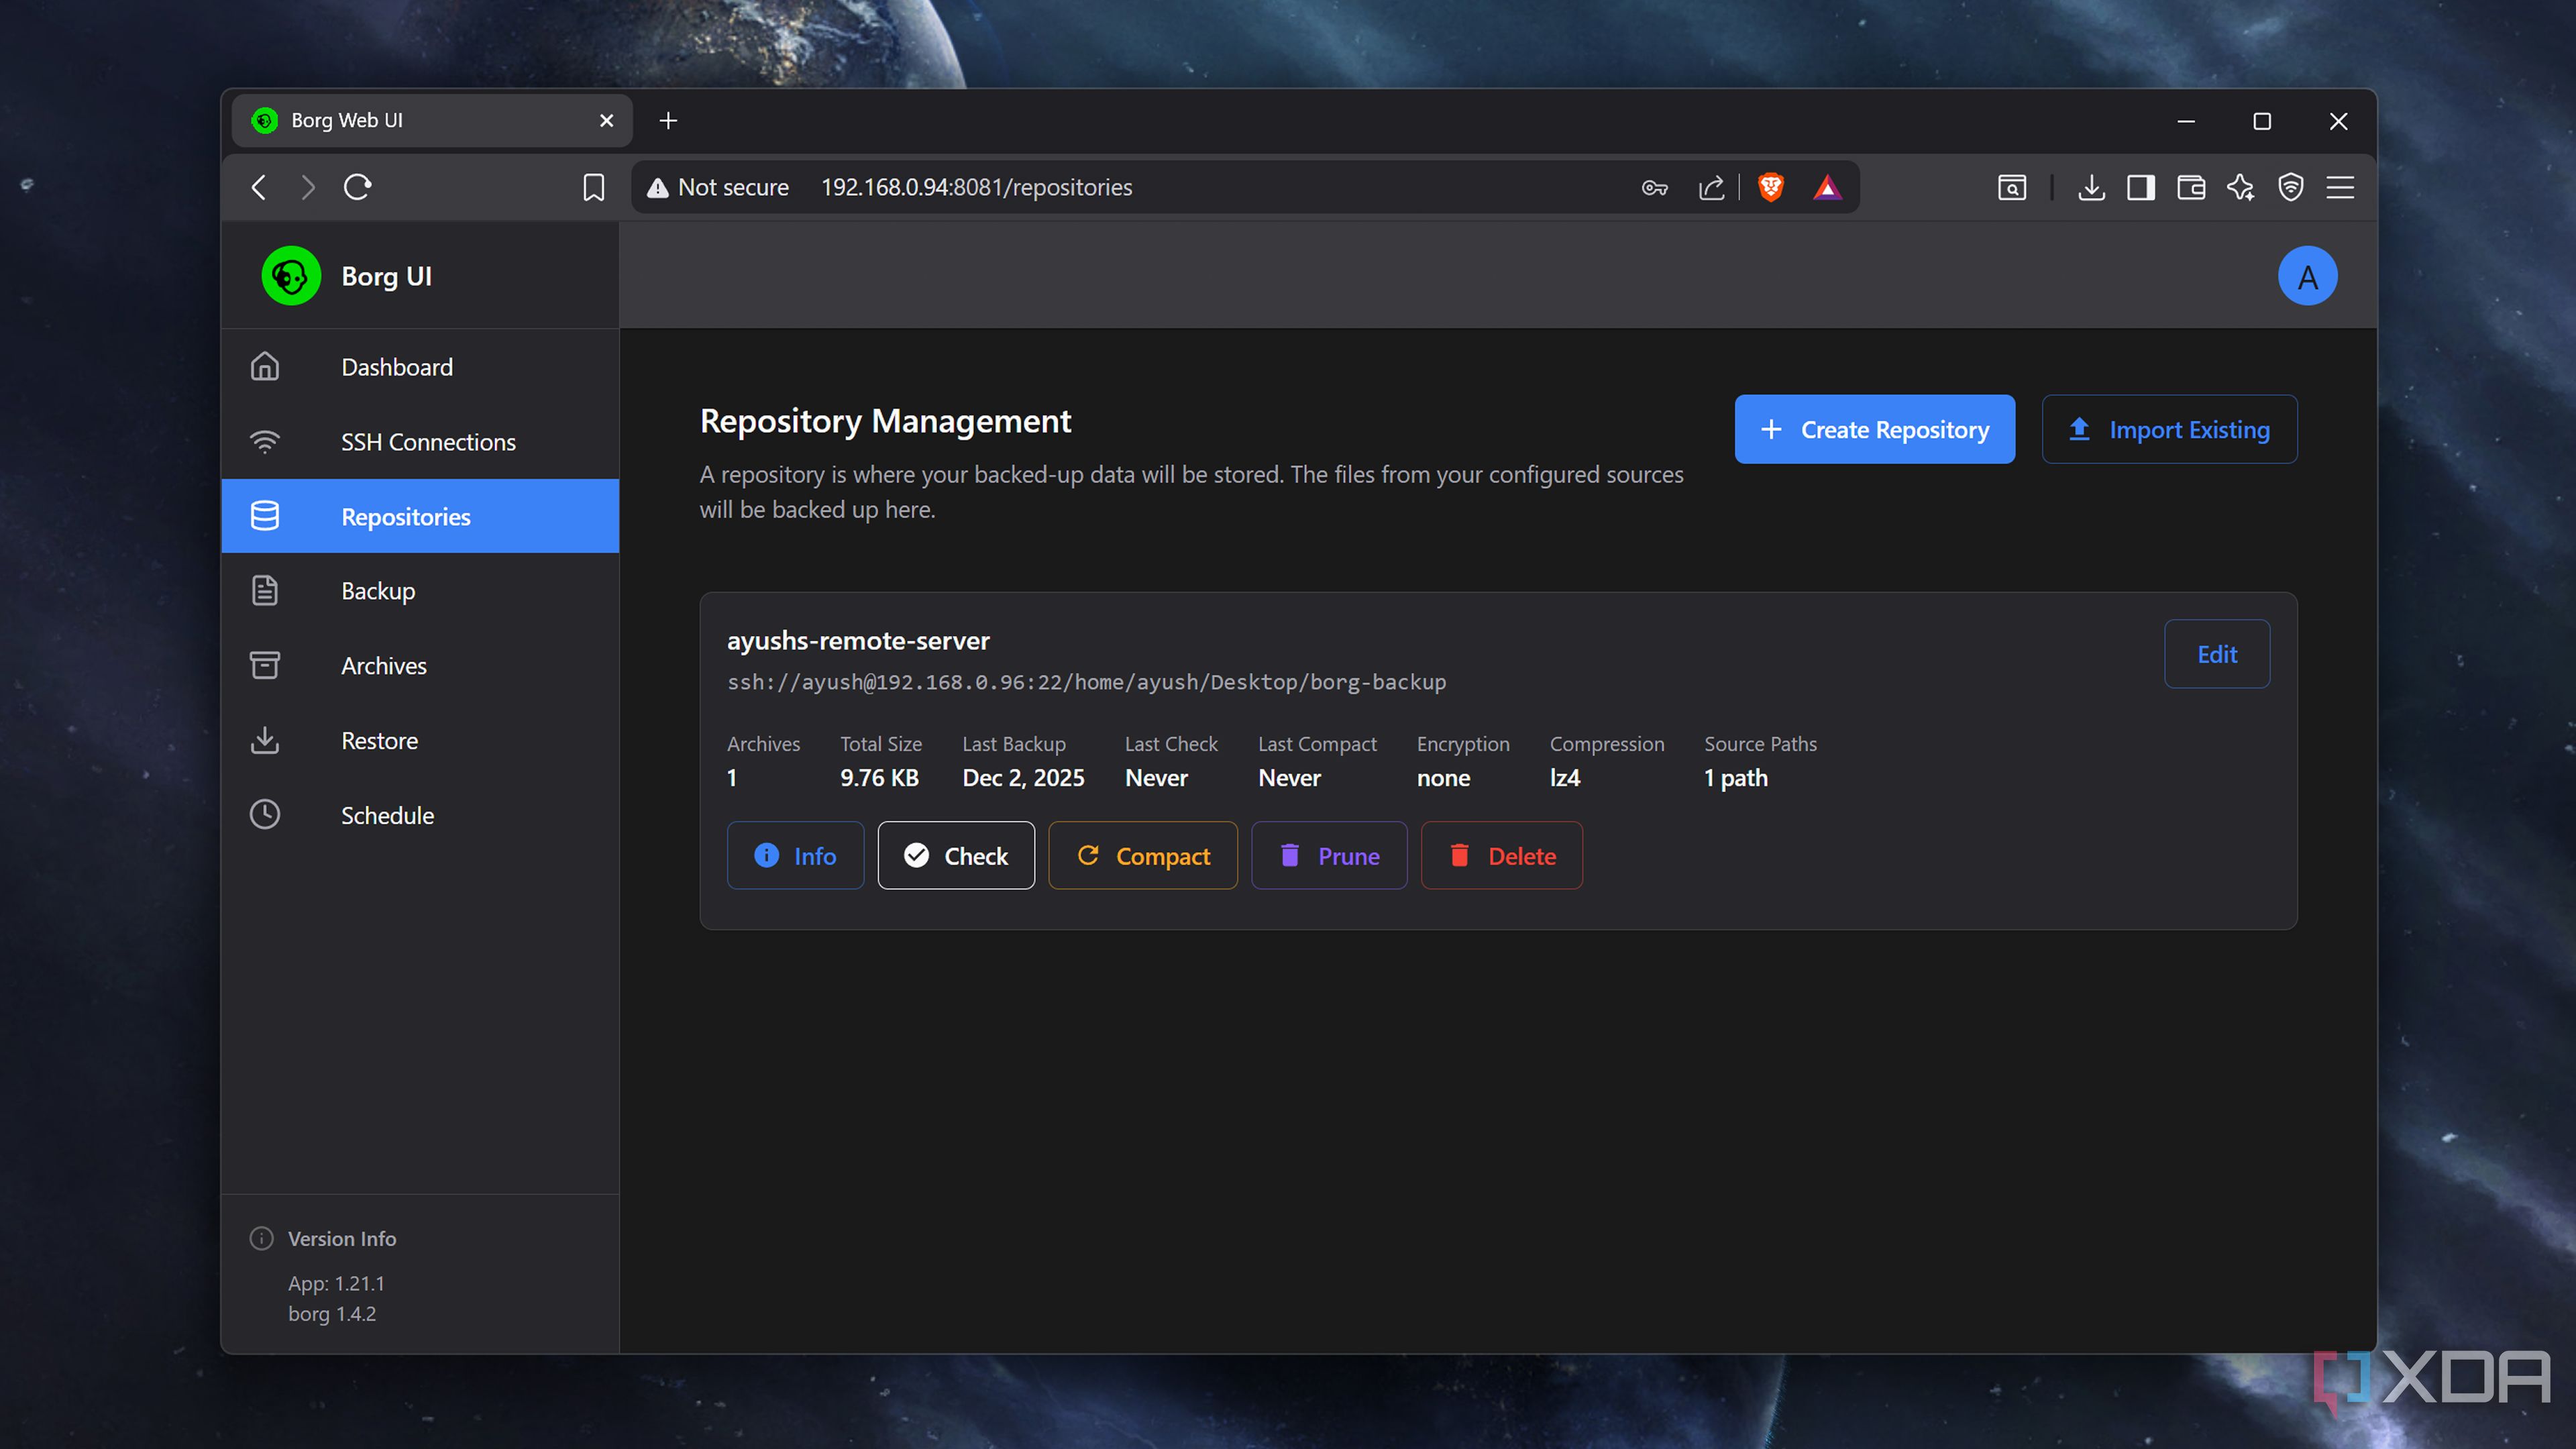Open a new browser tab
Screen dimensions: 2576x1449
pos(668,121)
